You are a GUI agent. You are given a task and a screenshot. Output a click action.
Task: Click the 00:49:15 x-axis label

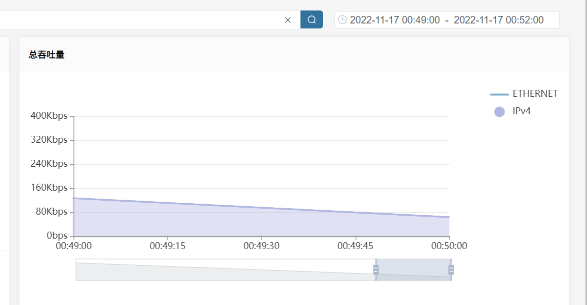(167, 246)
